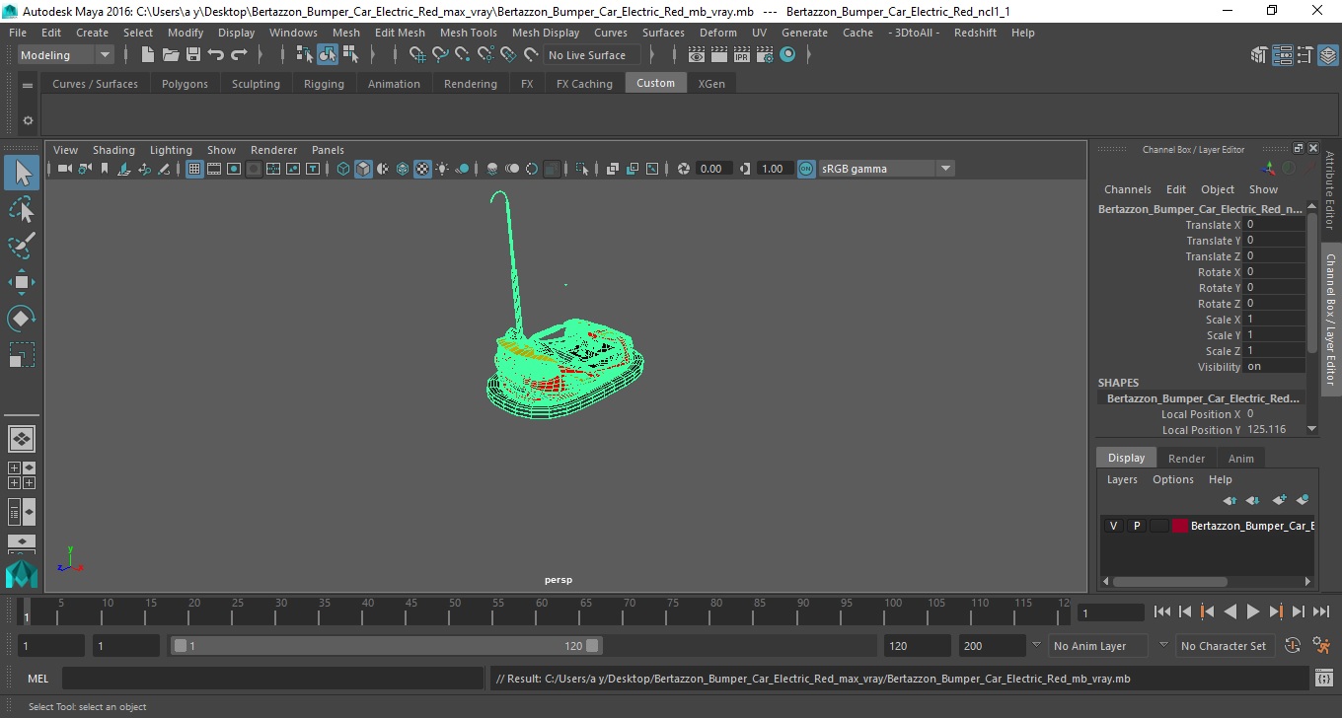
Task: Switch to the Anim layer tab
Action: pyautogui.click(x=1240, y=458)
